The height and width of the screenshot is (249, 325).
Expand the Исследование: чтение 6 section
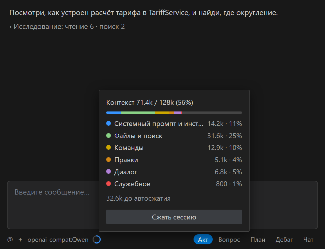pyautogui.click(x=67, y=26)
